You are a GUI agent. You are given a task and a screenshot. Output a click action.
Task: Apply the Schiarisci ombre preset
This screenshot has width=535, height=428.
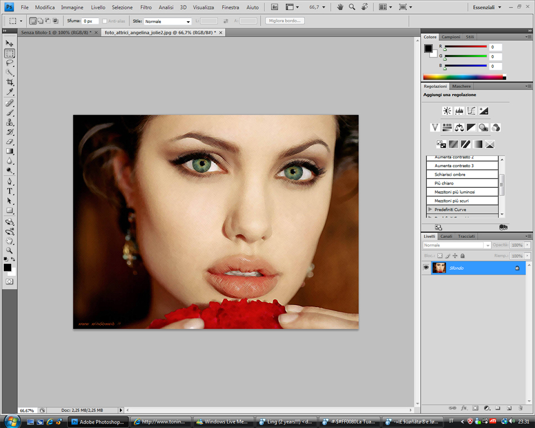click(x=450, y=174)
